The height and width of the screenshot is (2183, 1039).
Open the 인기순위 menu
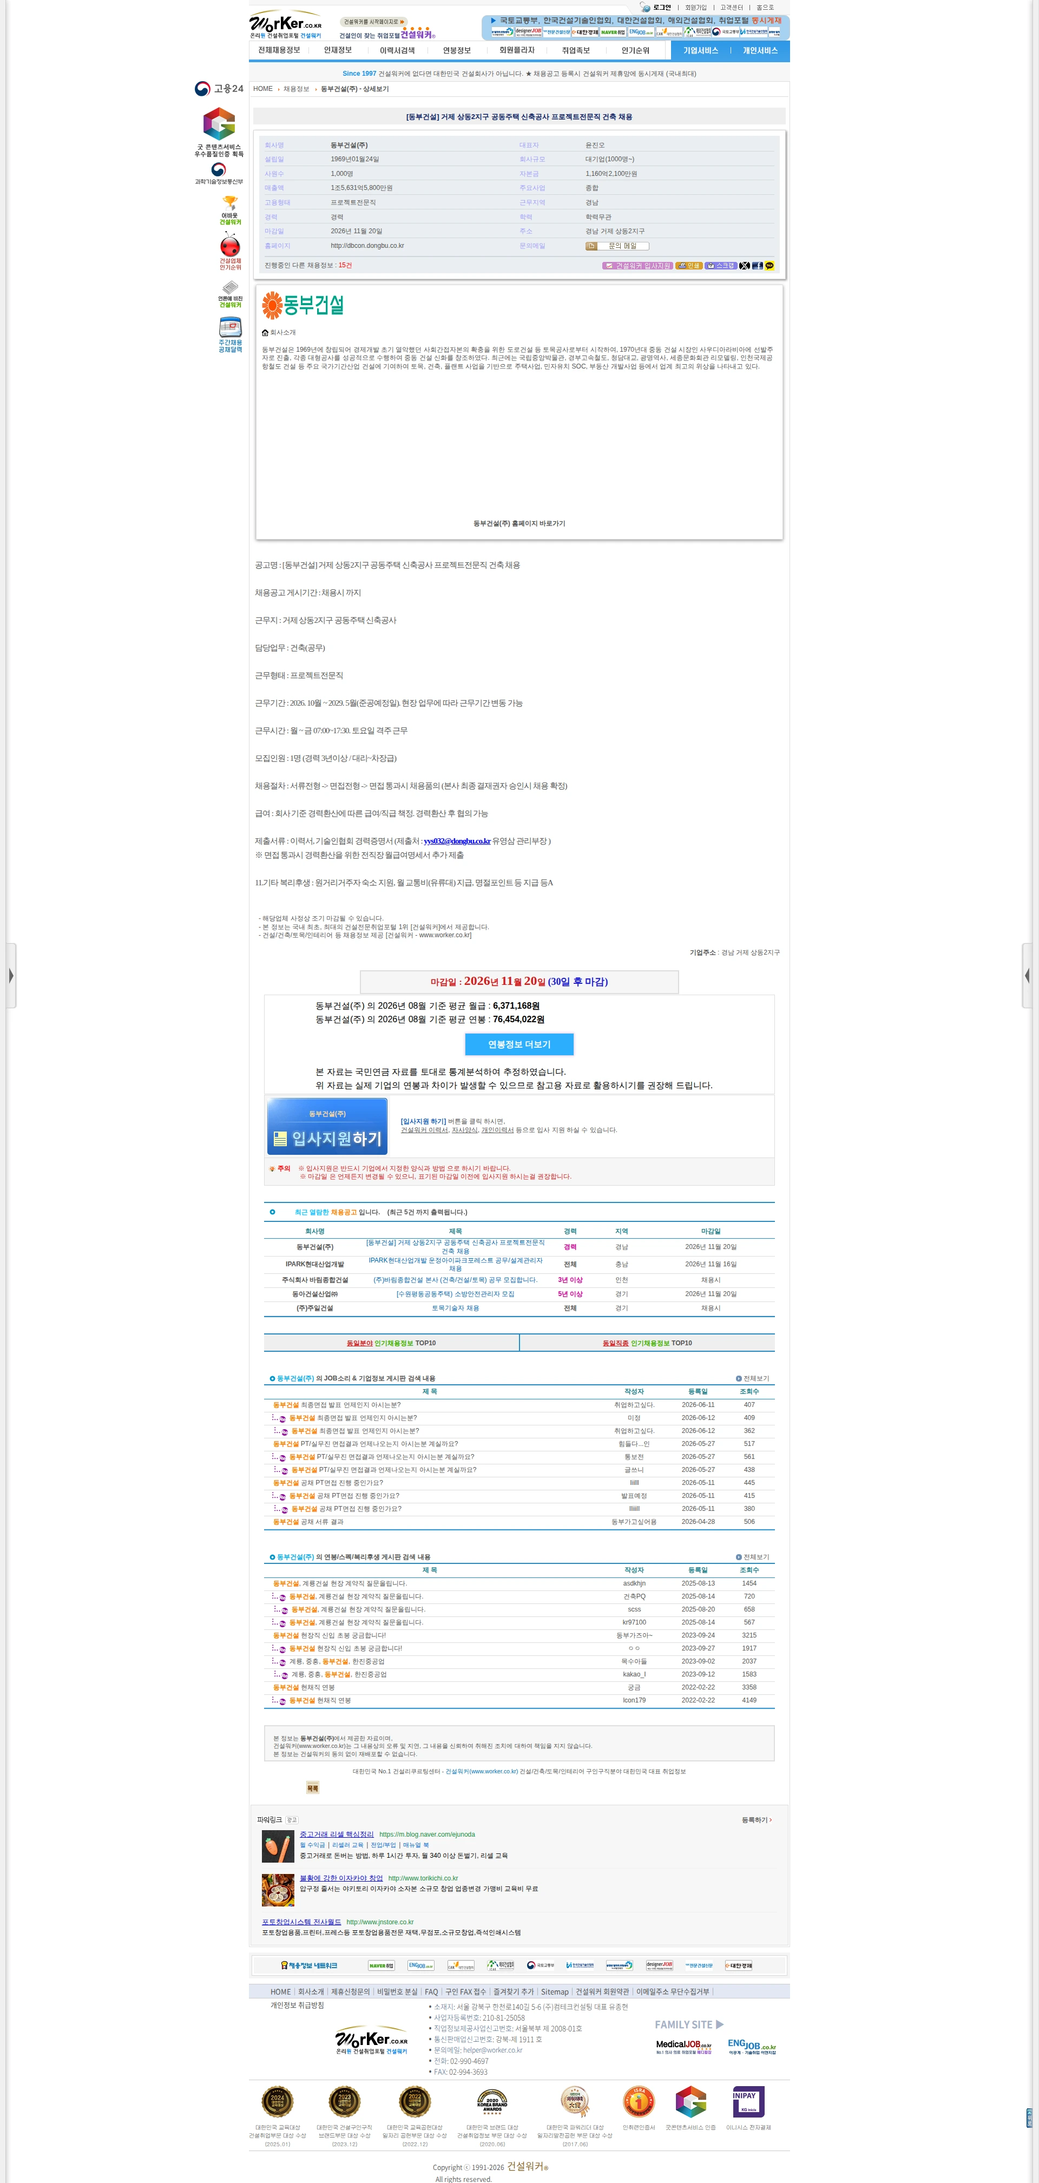pyautogui.click(x=635, y=50)
